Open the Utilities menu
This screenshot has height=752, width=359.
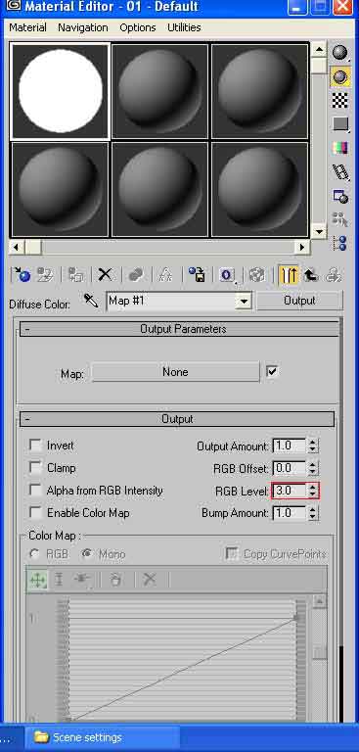tap(184, 27)
